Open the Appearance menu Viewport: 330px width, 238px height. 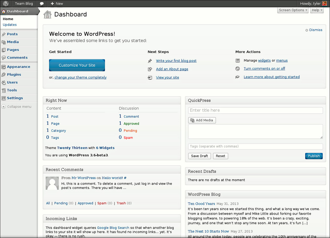[18, 67]
